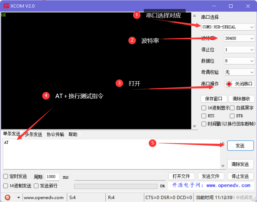Open the COM3:USB-SERIAL port dropdown
This screenshot has height=202, width=257.
[228, 27]
